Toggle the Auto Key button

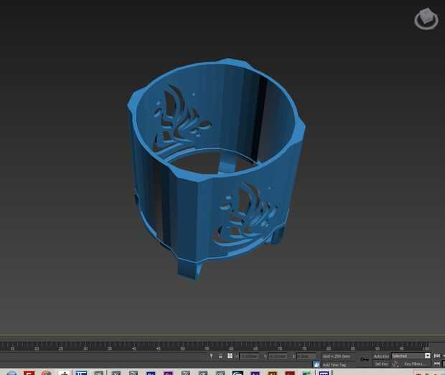click(x=381, y=356)
